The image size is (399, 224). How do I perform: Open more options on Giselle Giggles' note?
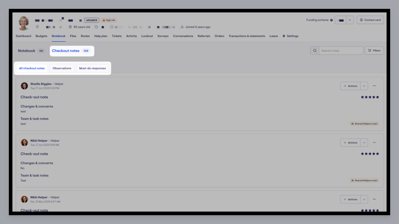pyautogui.click(x=375, y=86)
